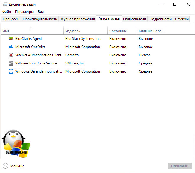The image size is (195, 173).
Task: Switch to the Пользователи tab
Action: 135,19
